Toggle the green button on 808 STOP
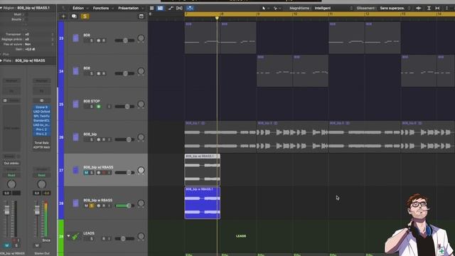Screen dimensions: 455x256 [x=99, y=107]
